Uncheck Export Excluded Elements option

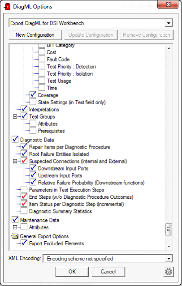[24, 243]
